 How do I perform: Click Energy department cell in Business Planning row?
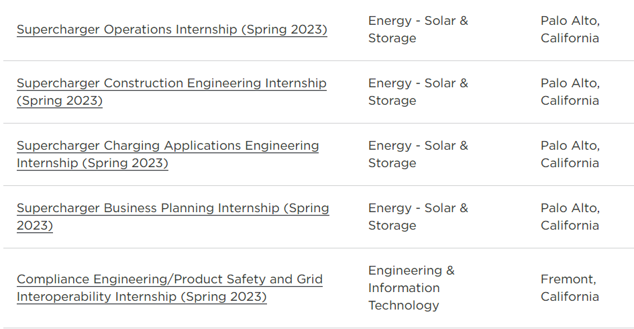[418, 216]
